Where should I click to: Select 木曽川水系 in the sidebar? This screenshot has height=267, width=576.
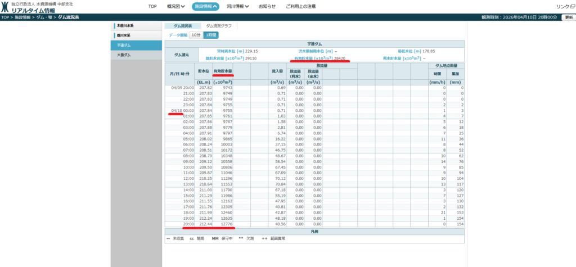tap(125, 26)
